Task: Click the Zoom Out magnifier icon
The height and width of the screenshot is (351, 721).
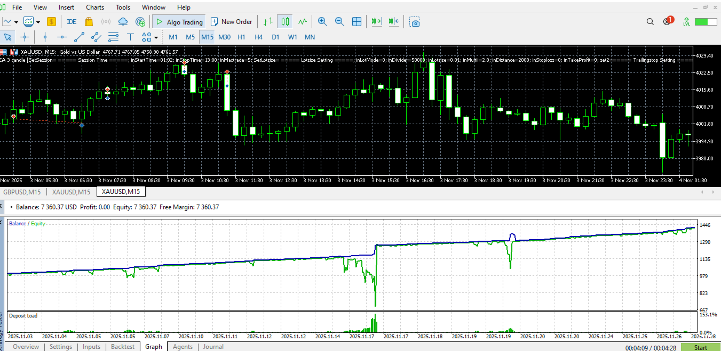Action: pos(339,22)
